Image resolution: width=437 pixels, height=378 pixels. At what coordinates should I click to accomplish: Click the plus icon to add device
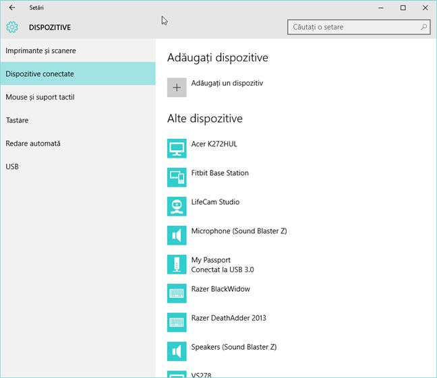pos(177,88)
